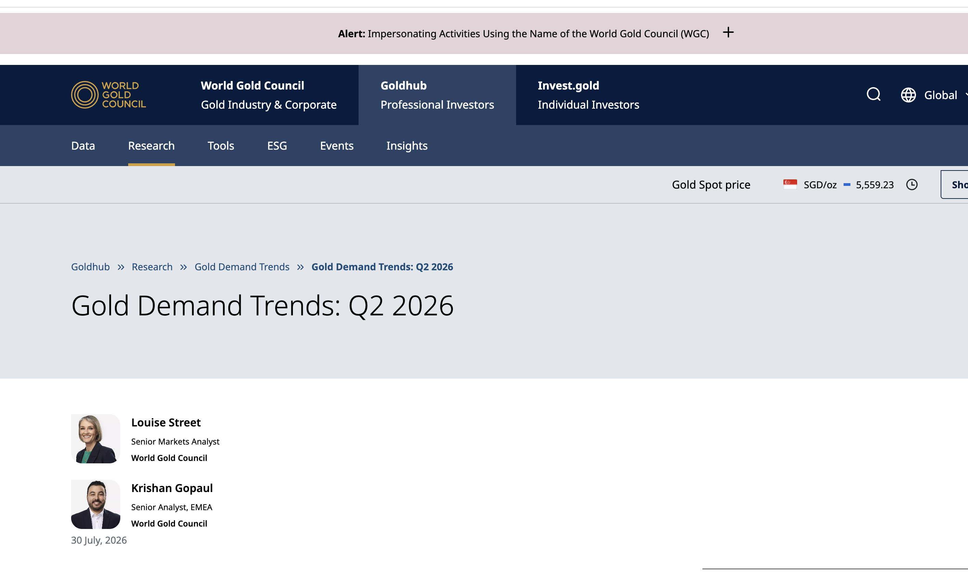Screen dimensions: 968x572
Task: Click the Singapore flag currency icon
Action: 790,184
